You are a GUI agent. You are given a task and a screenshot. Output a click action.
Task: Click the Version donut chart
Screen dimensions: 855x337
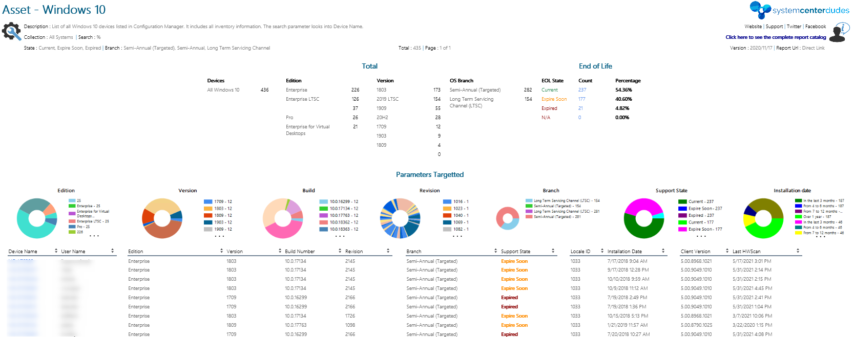point(162,218)
